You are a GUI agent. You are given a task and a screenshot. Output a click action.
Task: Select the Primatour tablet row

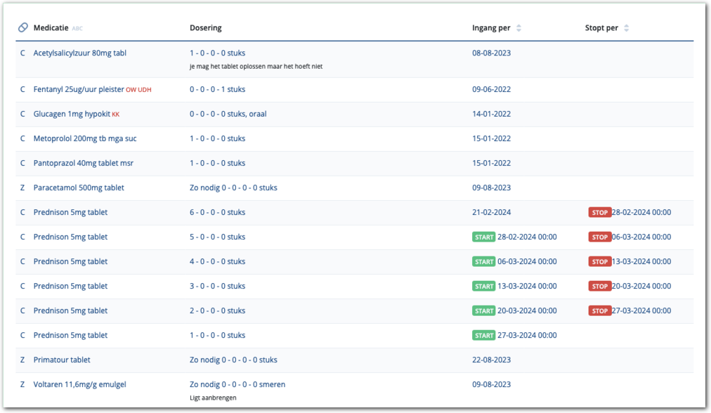(x=62, y=360)
